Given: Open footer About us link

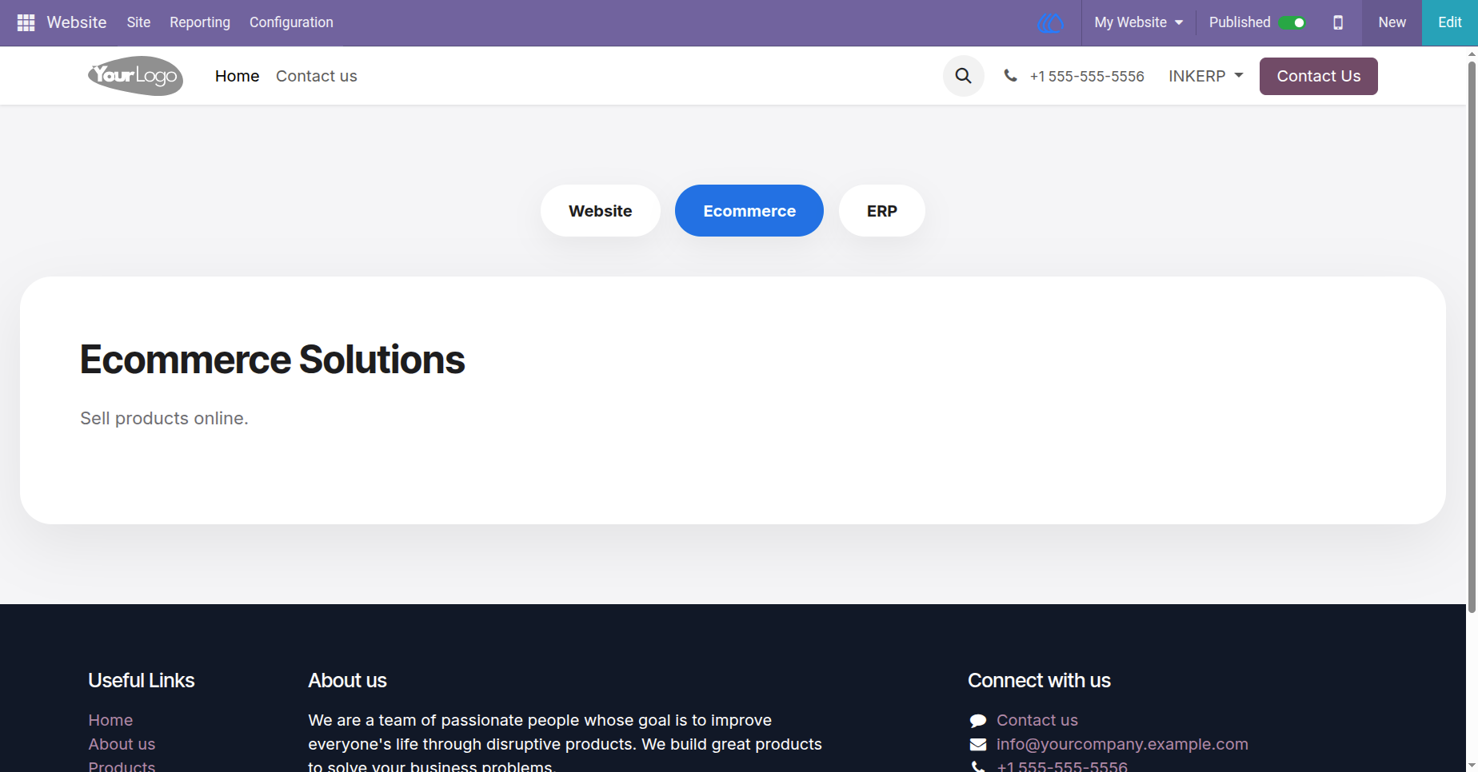Looking at the screenshot, I should [122, 744].
